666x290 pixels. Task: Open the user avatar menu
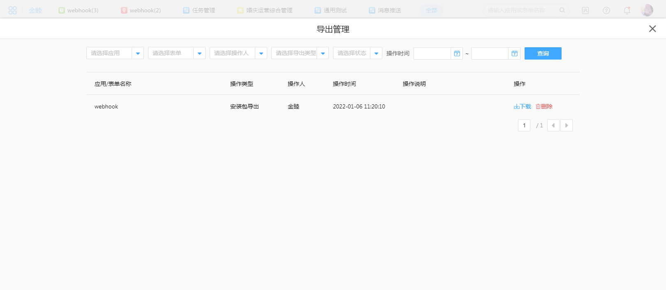click(x=647, y=10)
